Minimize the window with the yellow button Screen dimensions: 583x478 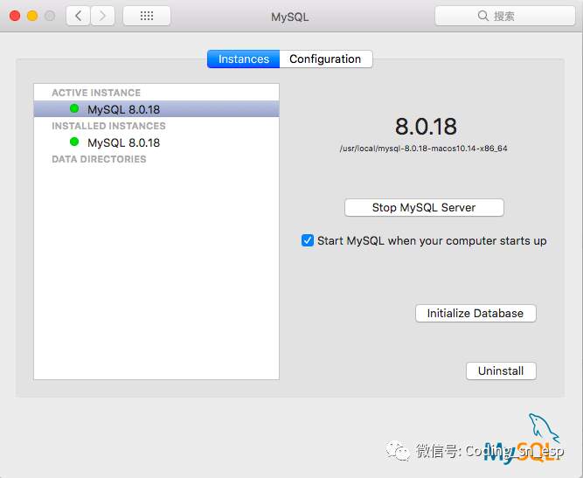click(32, 16)
